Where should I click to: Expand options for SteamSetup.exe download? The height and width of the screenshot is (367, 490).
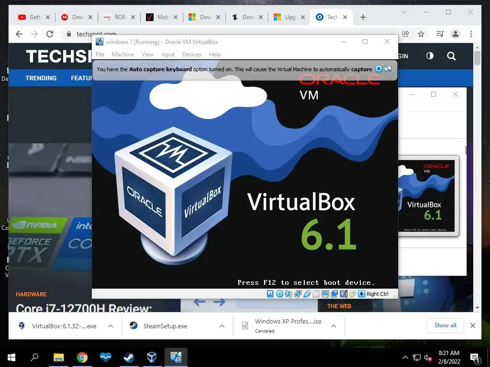click(222, 326)
